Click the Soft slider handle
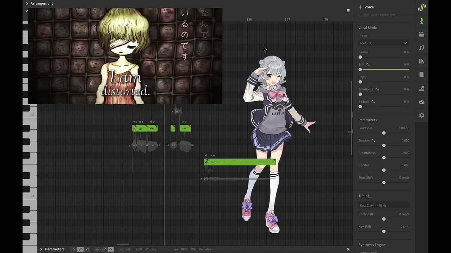This screenshot has height=253, width=451. (360, 70)
